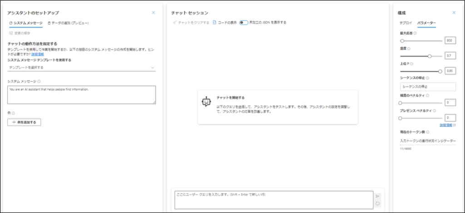Click the 例を追加する button

click(x=24, y=122)
